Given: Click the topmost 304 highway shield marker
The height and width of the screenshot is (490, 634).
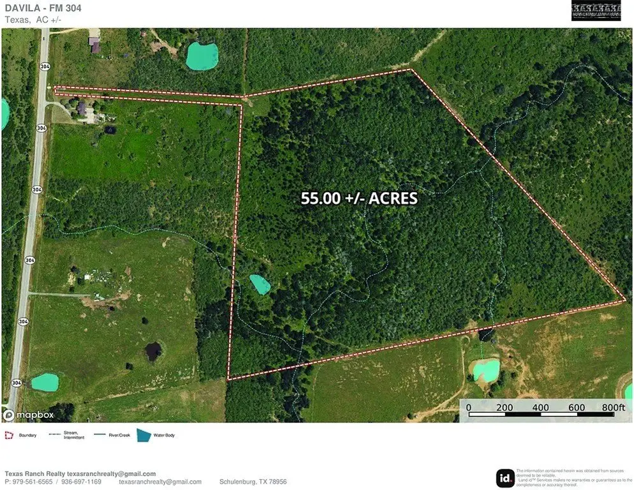Looking at the screenshot, I should tap(43, 66).
